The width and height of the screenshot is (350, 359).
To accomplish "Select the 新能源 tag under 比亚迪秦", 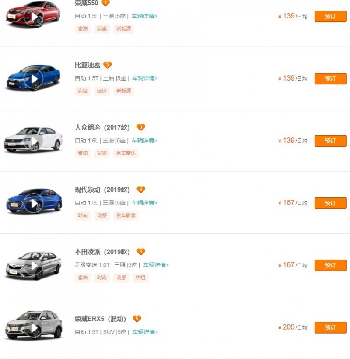I will (x=124, y=91).
